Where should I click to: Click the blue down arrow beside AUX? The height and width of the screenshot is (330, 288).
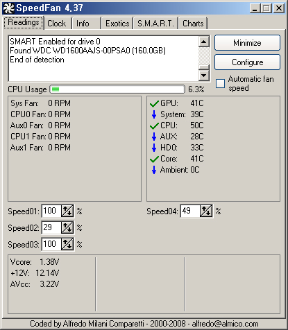pos(154,137)
